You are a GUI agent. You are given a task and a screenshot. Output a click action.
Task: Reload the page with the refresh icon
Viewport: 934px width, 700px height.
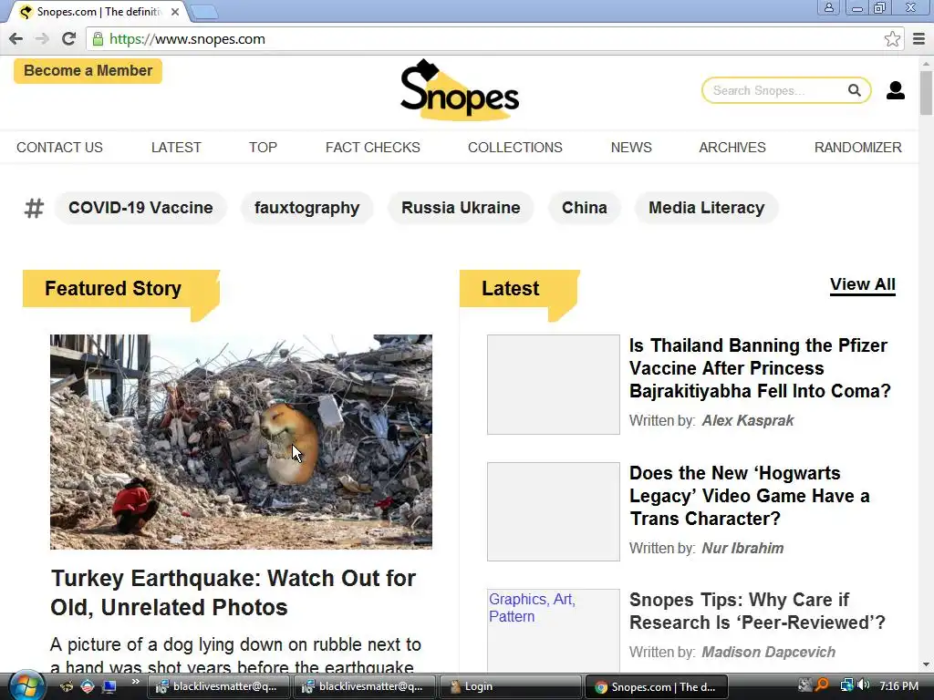point(68,39)
